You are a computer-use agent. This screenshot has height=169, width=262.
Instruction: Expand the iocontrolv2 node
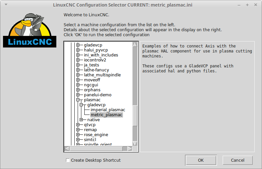78,60
